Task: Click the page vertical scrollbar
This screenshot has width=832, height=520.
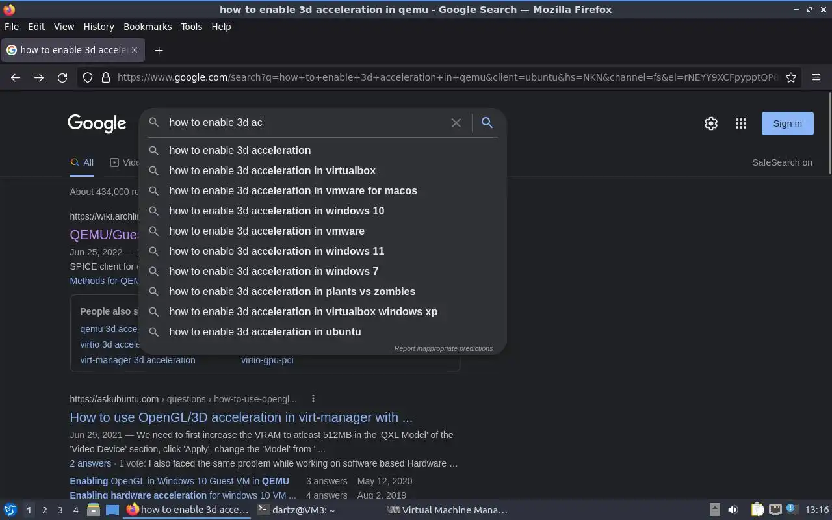Action: pos(829,133)
